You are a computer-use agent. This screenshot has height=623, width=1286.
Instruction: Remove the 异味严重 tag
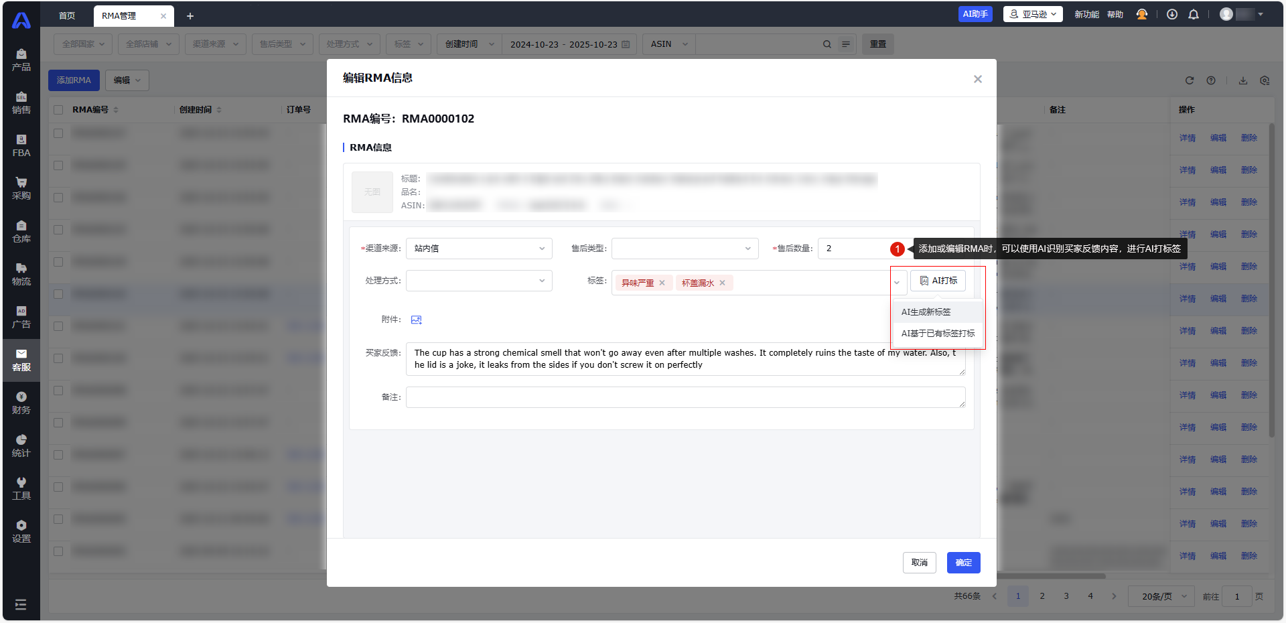tap(662, 283)
